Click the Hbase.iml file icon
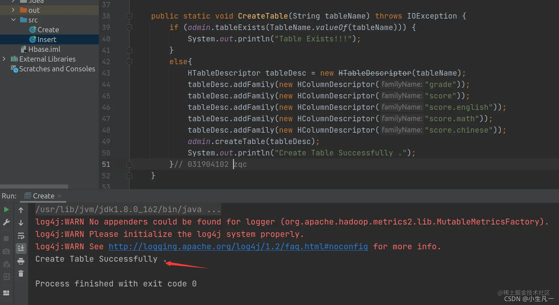 [23, 49]
